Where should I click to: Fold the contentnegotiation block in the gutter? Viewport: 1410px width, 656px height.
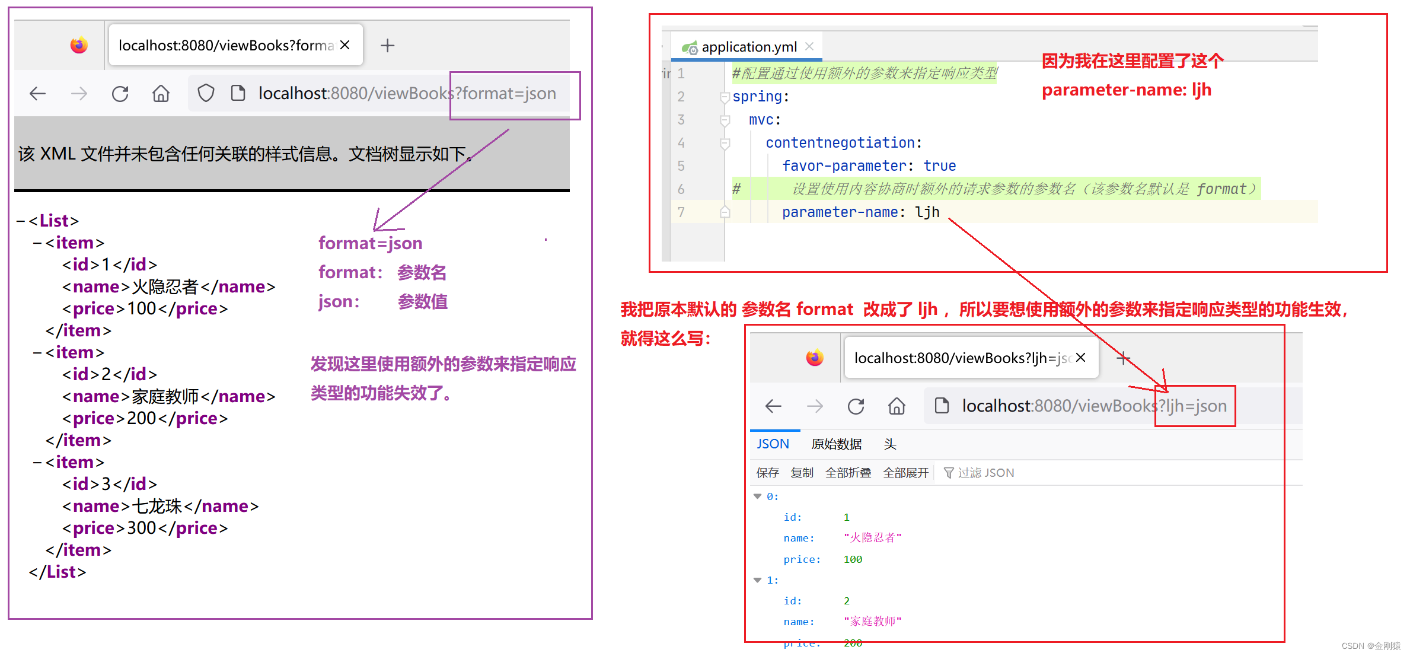coord(724,144)
